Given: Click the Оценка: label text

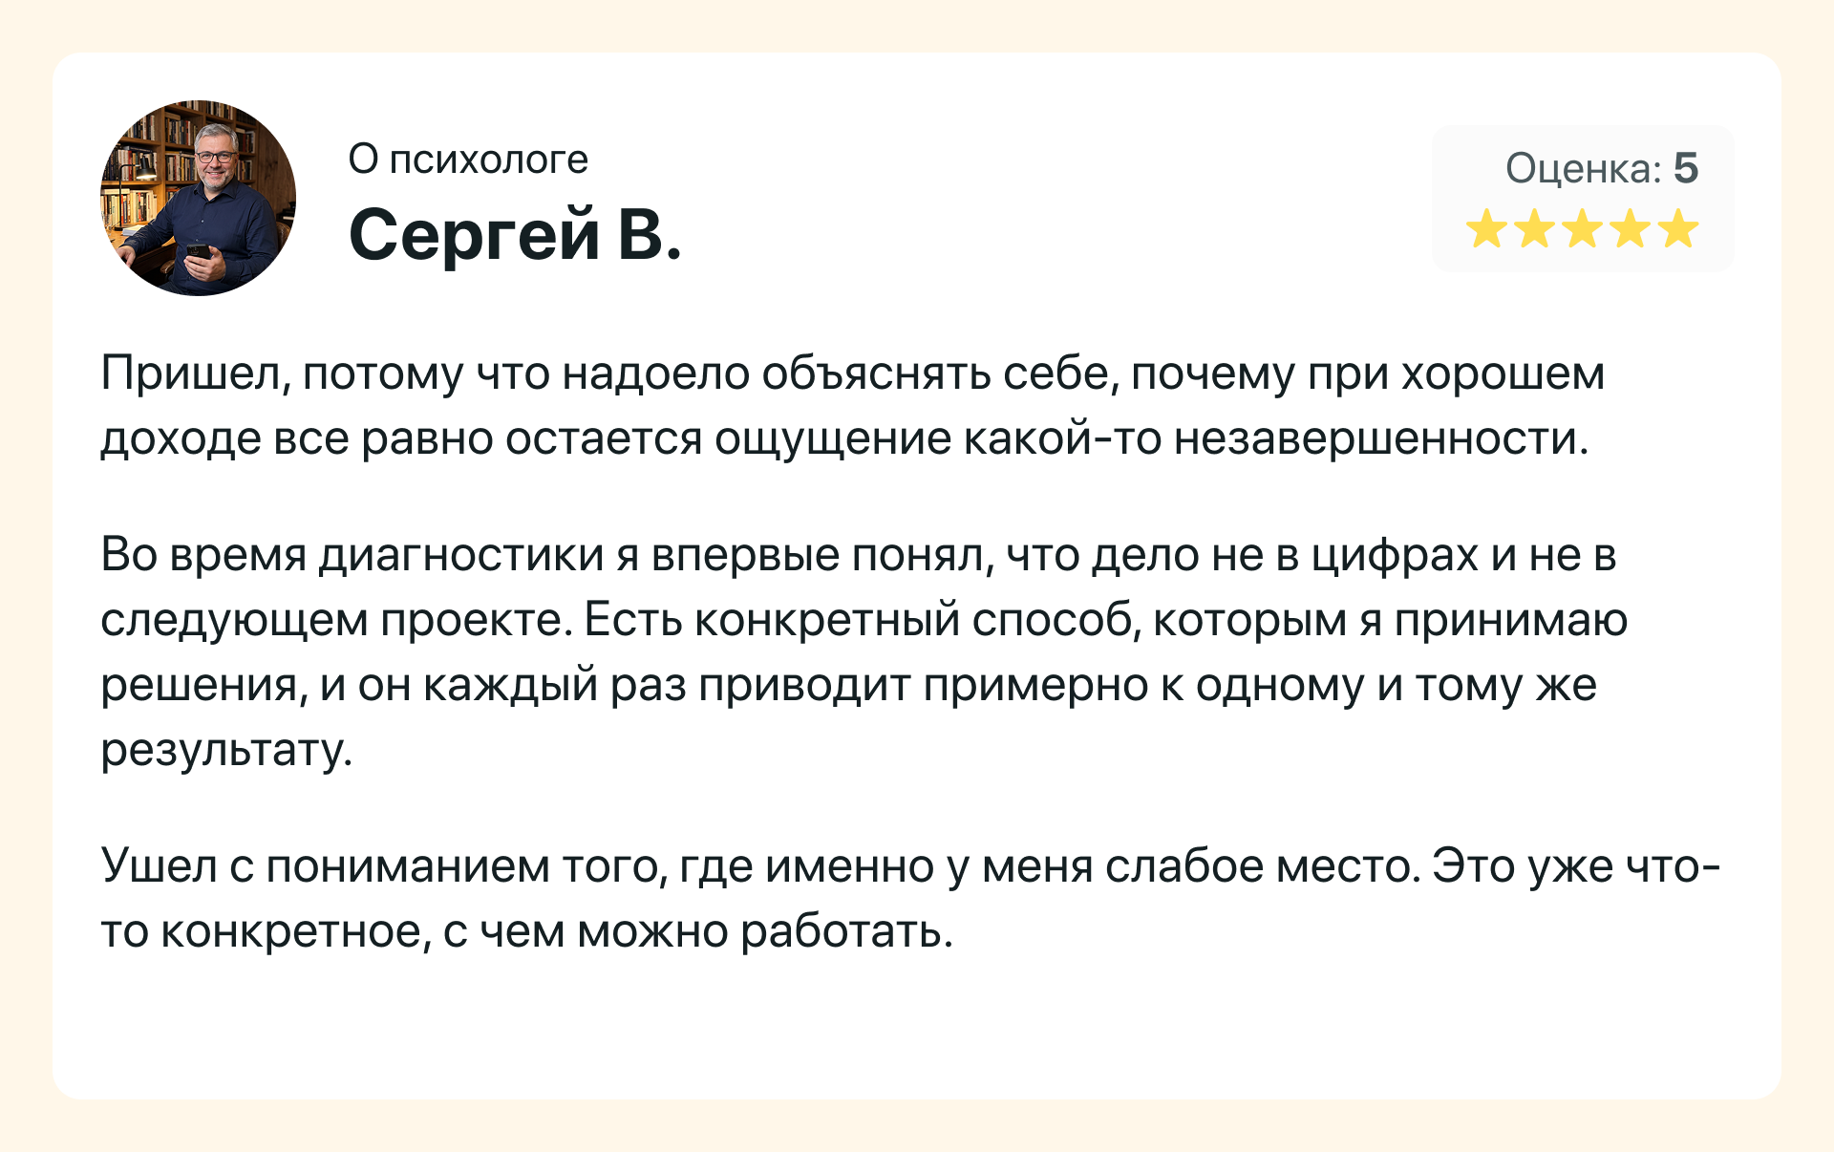Looking at the screenshot, I should coord(1585,168).
